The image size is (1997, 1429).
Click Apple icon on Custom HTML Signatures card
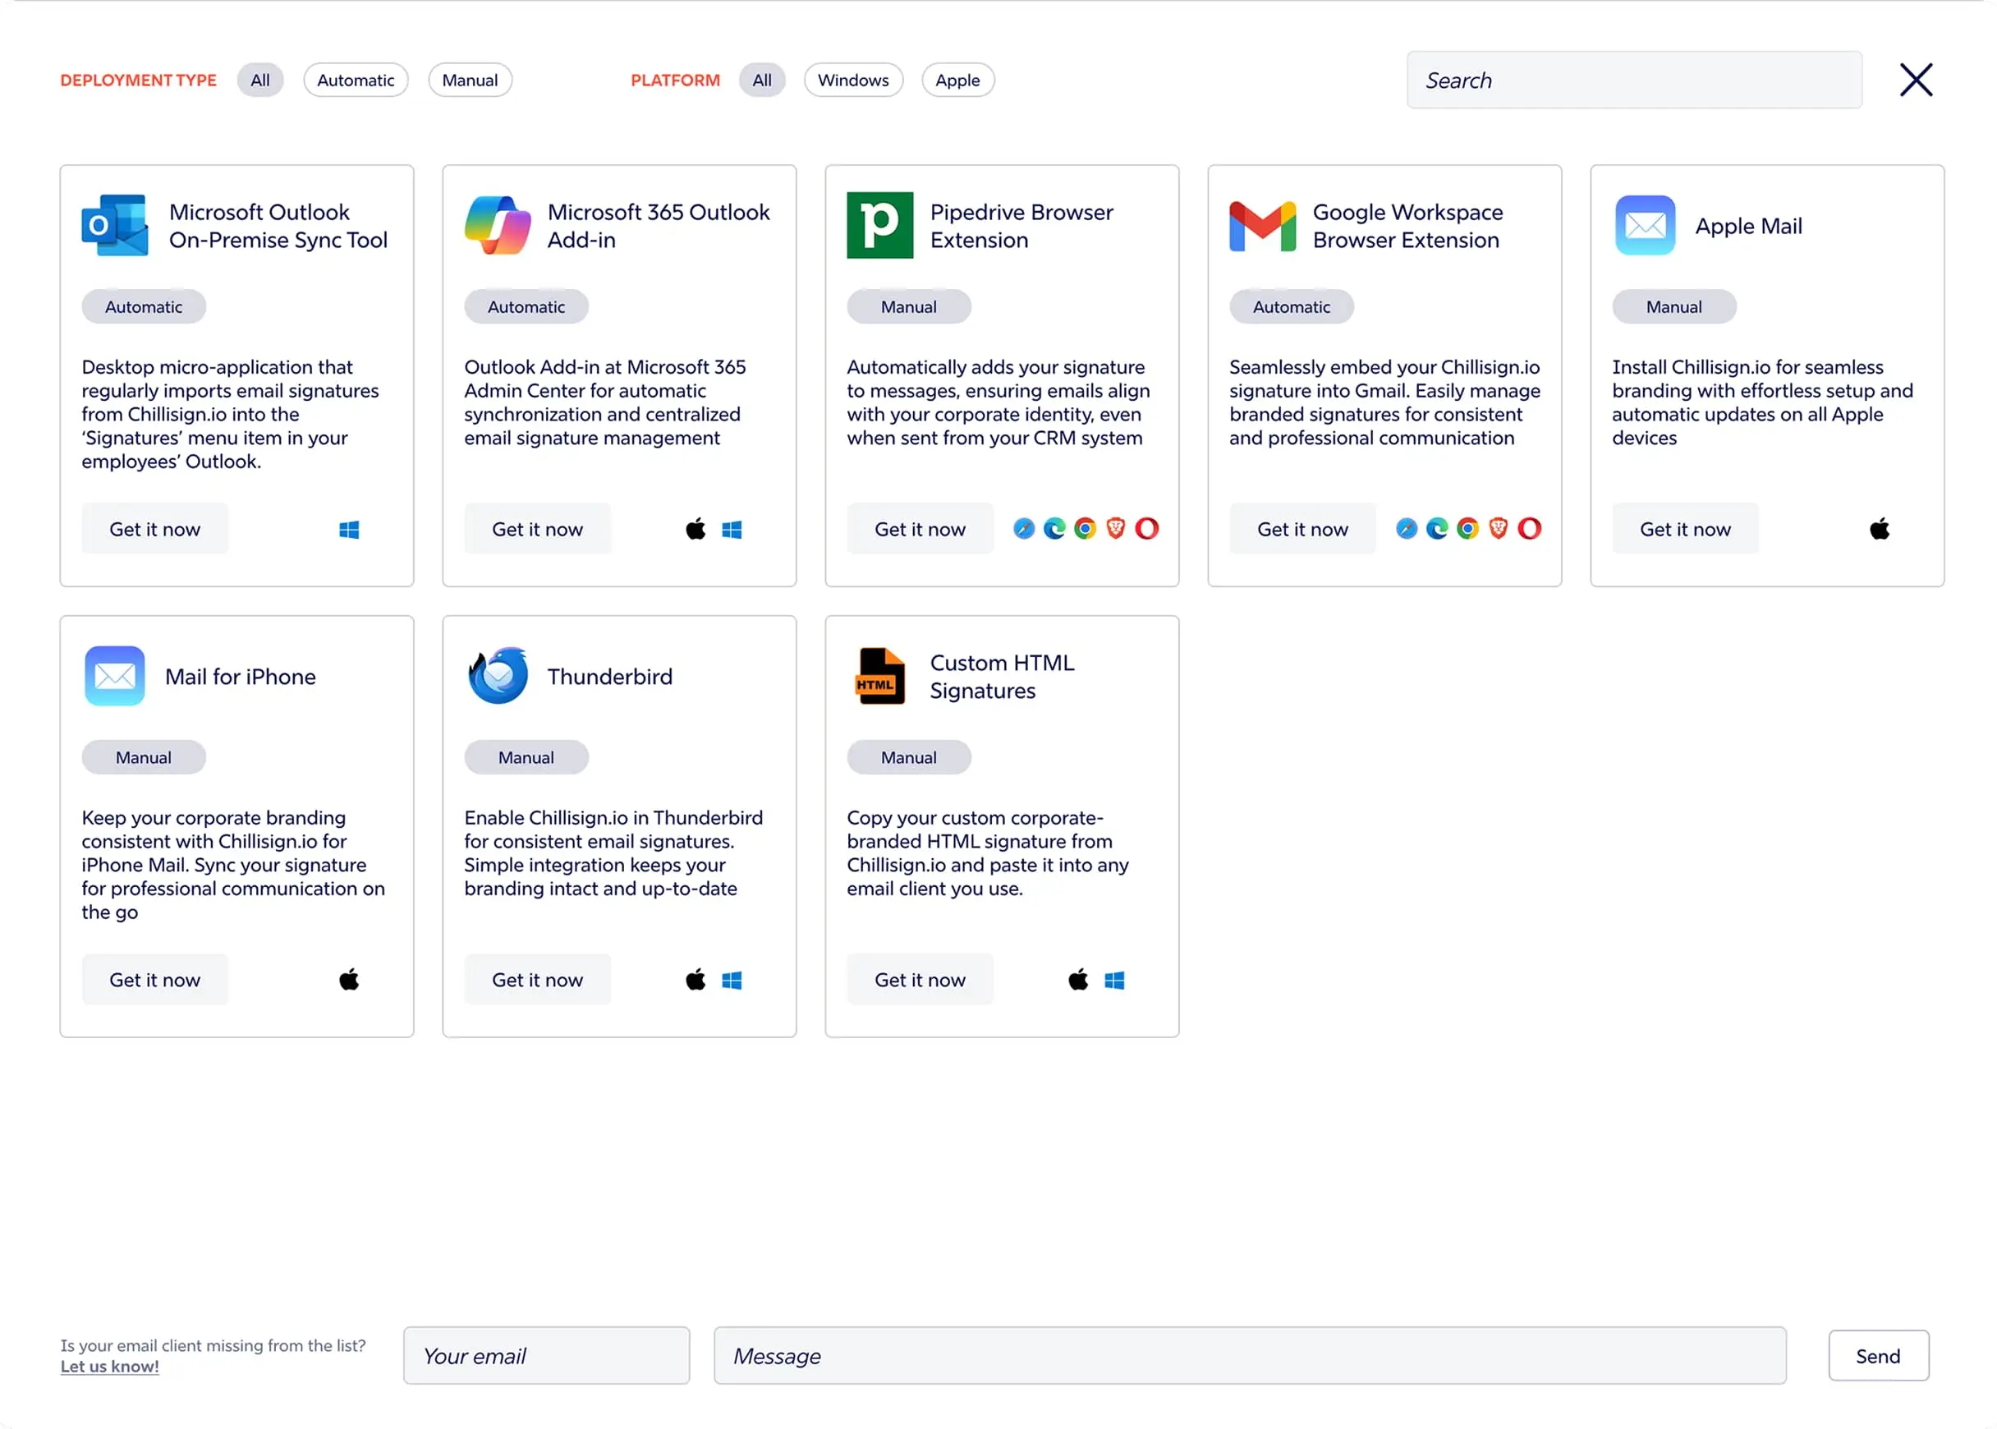[1077, 979]
